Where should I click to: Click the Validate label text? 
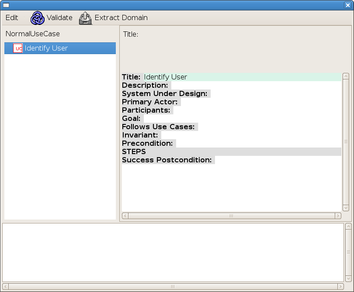point(59,17)
